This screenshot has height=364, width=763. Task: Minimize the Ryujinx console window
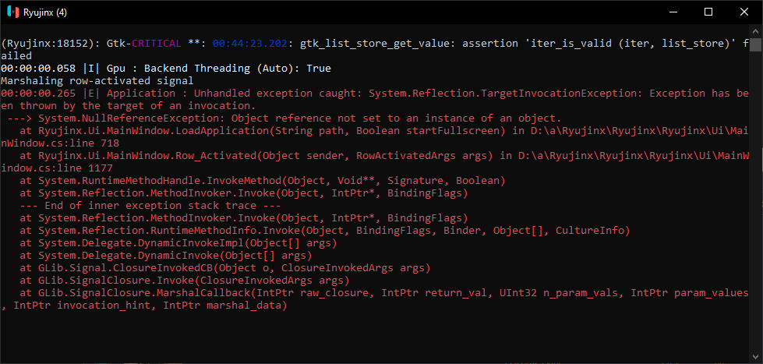[673, 12]
